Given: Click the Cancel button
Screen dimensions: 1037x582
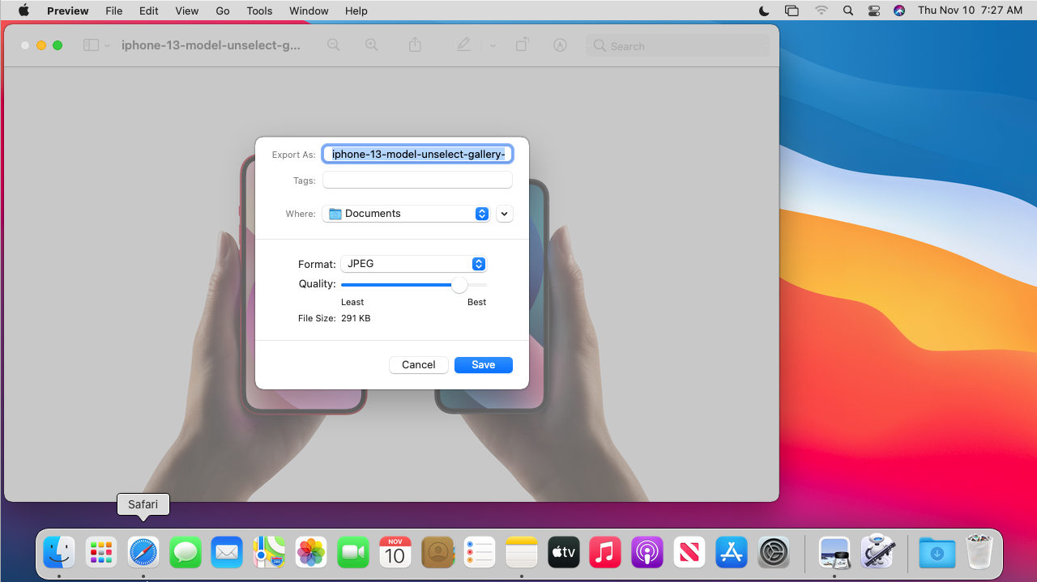Looking at the screenshot, I should (x=419, y=364).
